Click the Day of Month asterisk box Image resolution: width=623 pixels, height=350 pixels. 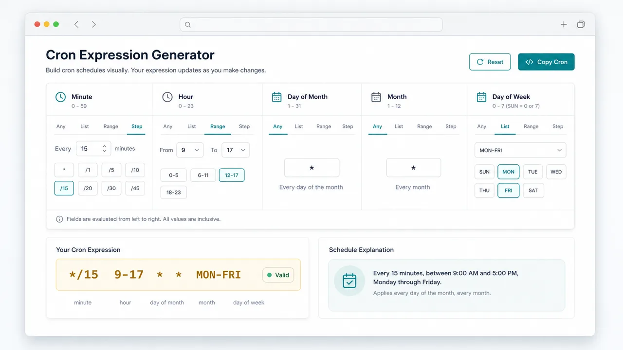(x=311, y=168)
